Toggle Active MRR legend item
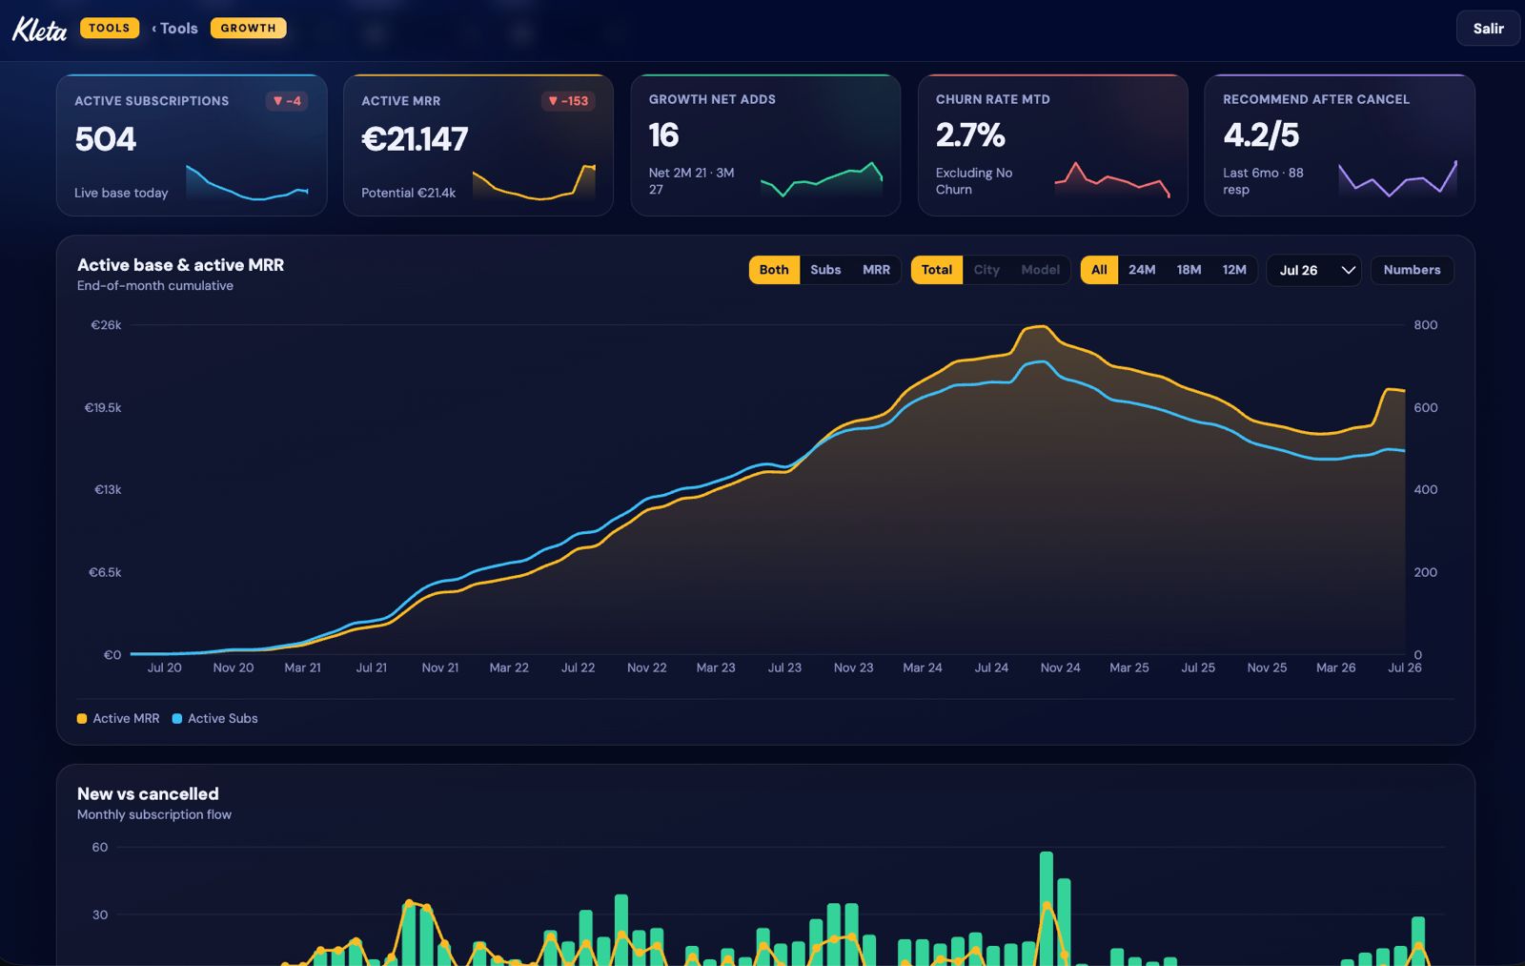This screenshot has height=966, width=1525. click(118, 718)
